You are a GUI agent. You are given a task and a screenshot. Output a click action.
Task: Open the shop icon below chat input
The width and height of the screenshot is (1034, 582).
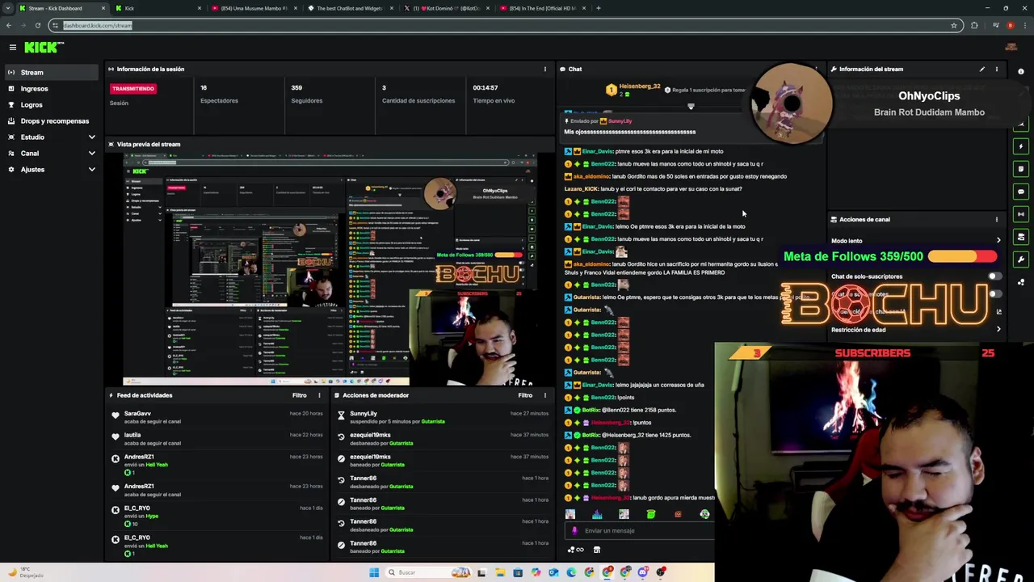coord(597,550)
